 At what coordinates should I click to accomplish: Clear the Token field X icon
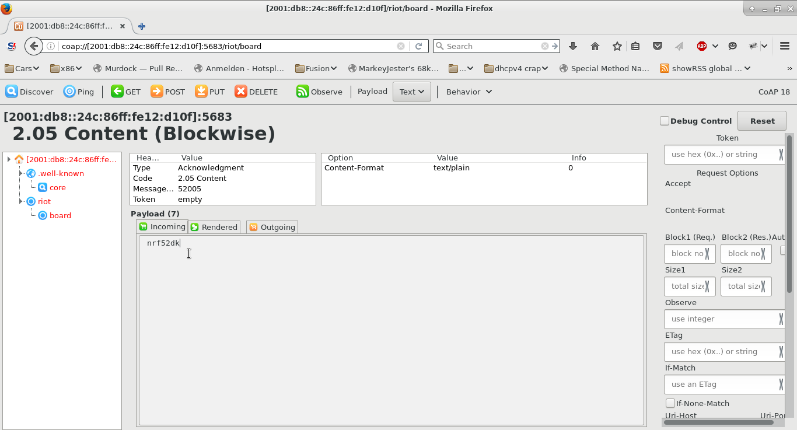click(x=781, y=155)
